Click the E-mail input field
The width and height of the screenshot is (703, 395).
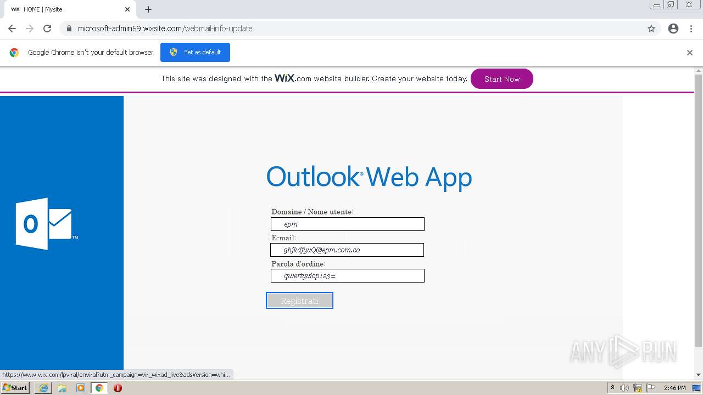point(347,250)
